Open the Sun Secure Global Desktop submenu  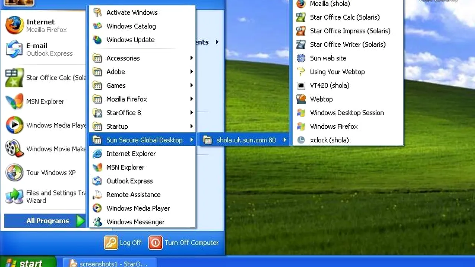coord(142,140)
